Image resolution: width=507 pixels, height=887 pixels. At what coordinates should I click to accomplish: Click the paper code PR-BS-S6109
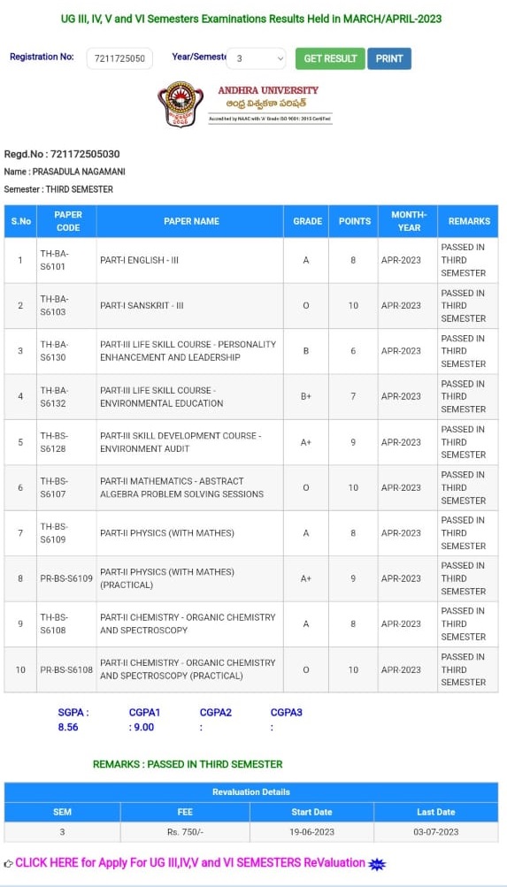66,578
